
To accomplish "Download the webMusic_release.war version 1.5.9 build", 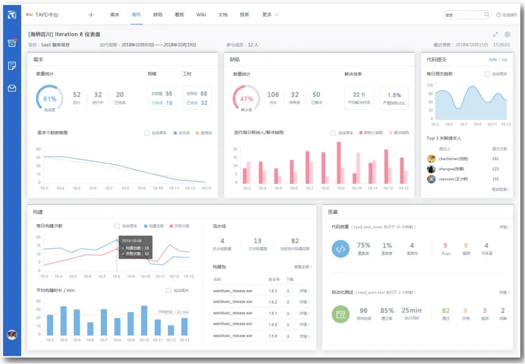I will 288,336.
